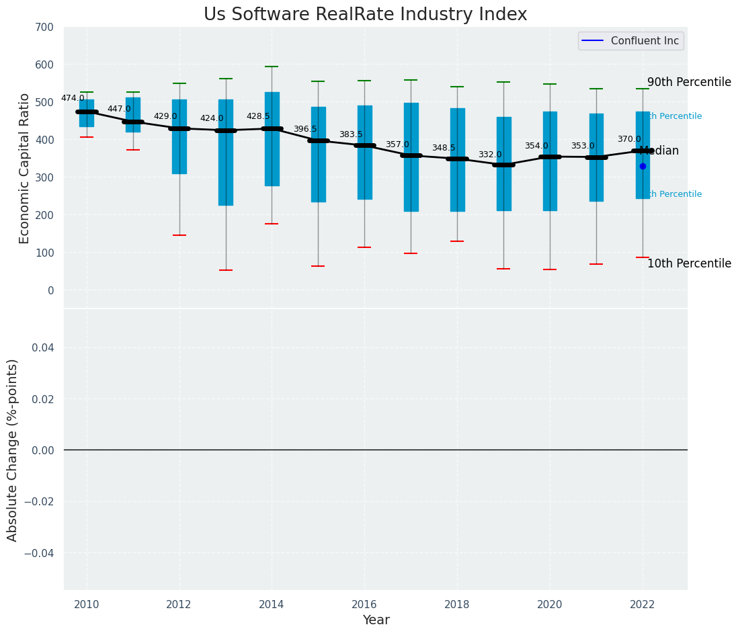Click the 2022 x-axis tick label

point(643,605)
